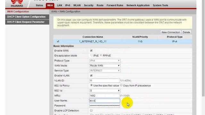Open the Protocol Type dropdown

click(x=105, y=61)
